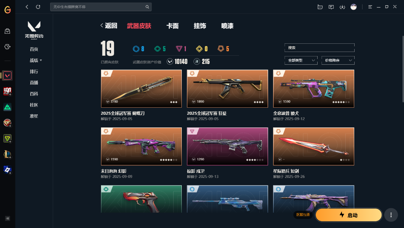Collapse sidebar with the bottom arrow icon
404x228 pixels.
coord(7,219)
